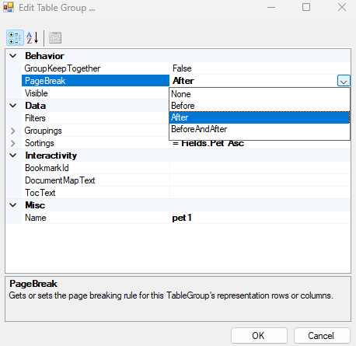Expand the Groupings property

tap(13, 131)
